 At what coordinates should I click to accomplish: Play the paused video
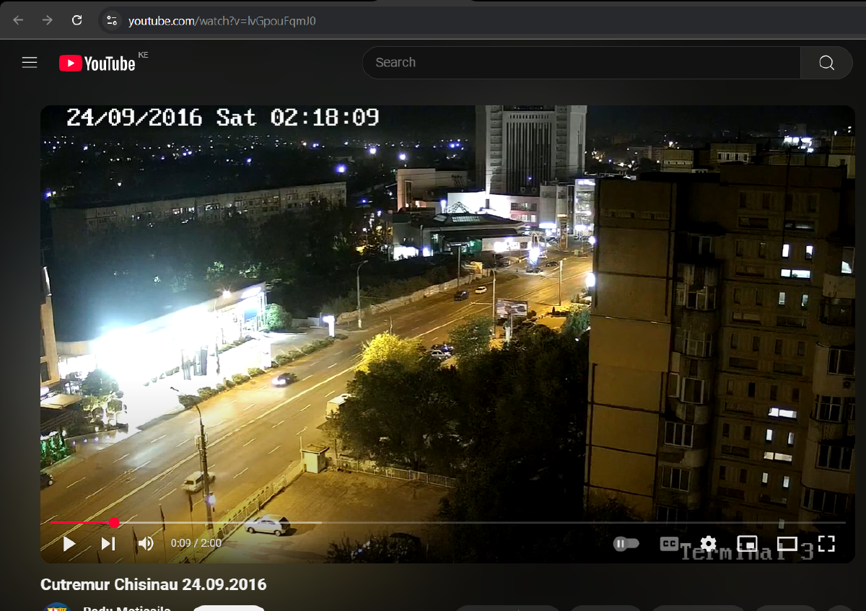click(69, 543)
